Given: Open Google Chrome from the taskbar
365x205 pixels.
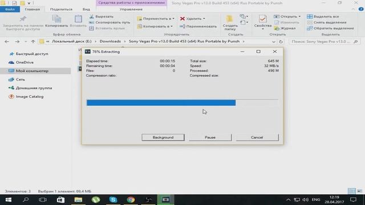Looking at the screenshot, I should (x=131, y=200).
